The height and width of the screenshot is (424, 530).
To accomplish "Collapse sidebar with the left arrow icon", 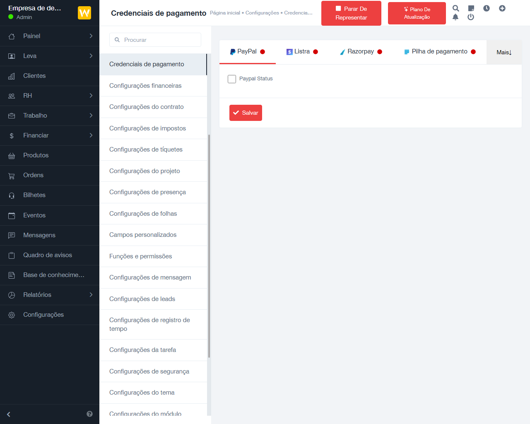I will pos(9,414).
